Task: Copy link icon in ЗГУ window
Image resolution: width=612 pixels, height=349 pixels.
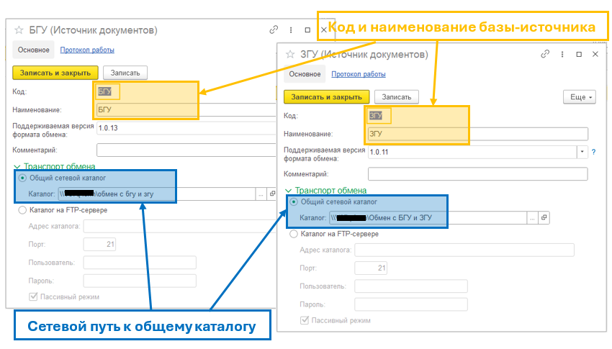Action: 545,54
